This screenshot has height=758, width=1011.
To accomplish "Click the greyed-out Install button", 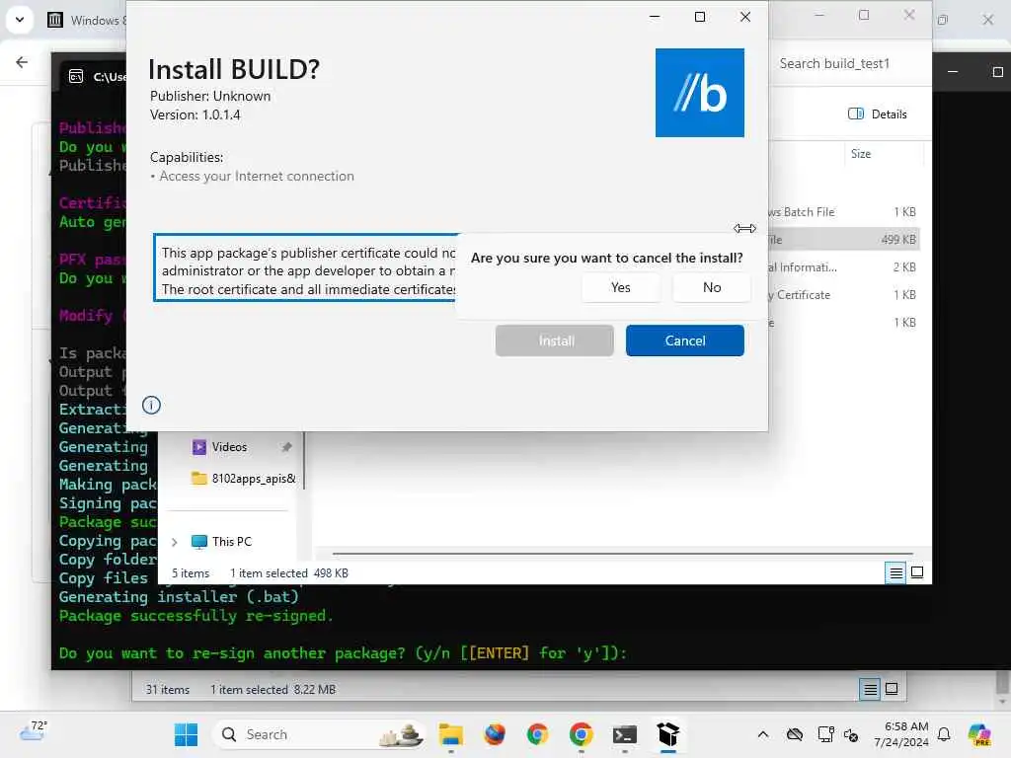I will point(555,341).
